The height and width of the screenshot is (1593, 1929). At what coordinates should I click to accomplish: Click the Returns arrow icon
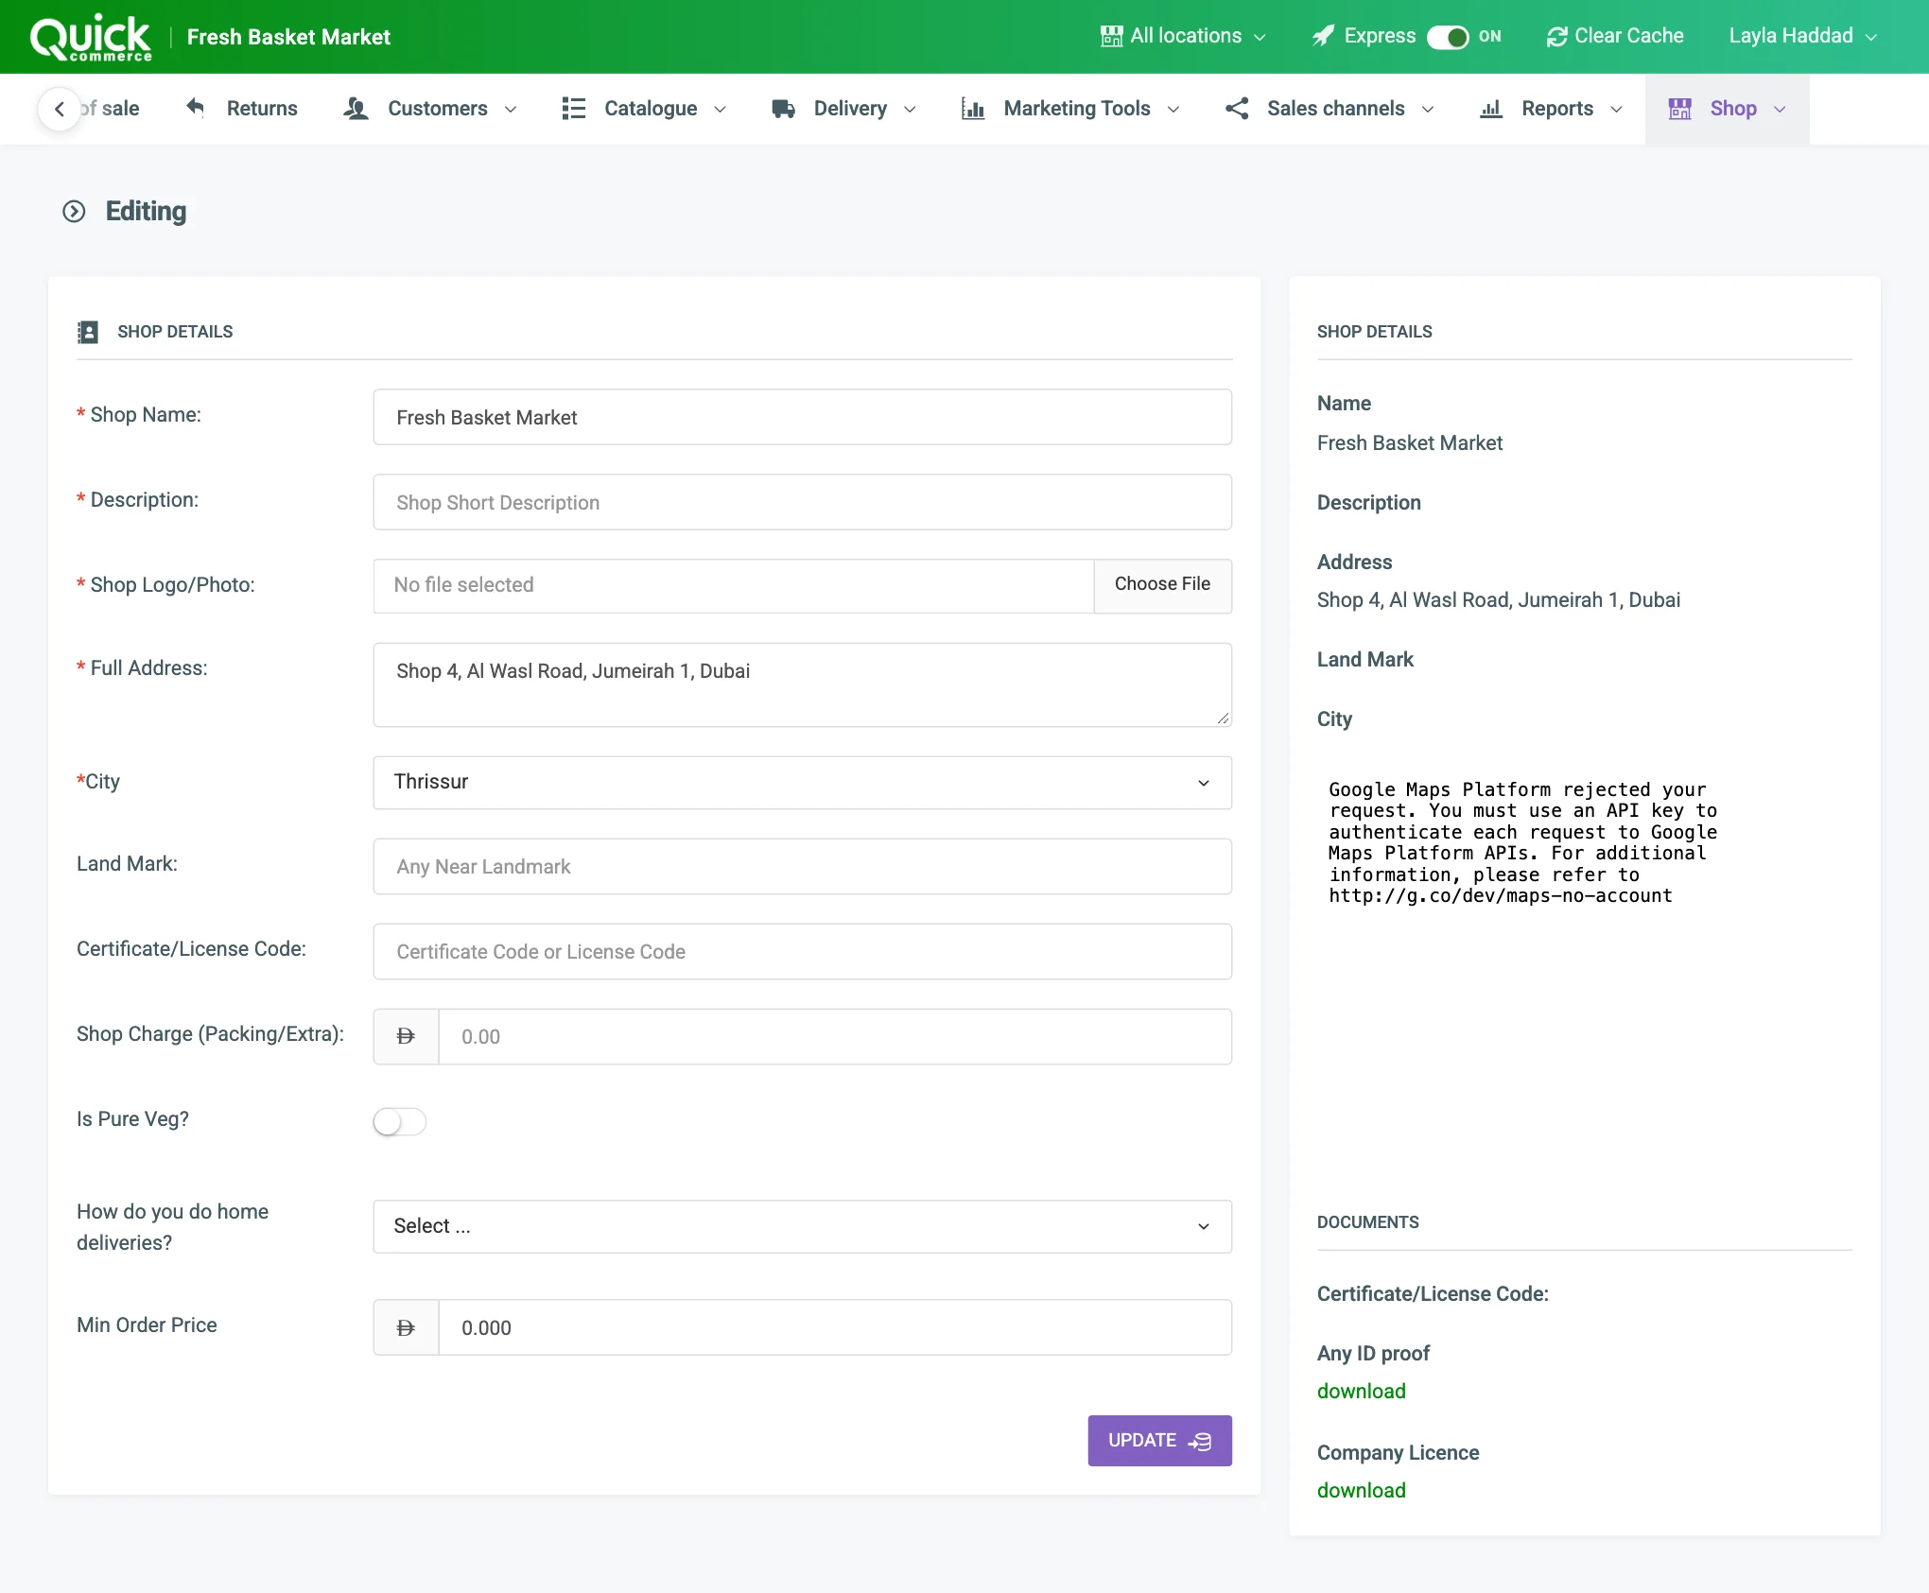[x=195, y=107]
